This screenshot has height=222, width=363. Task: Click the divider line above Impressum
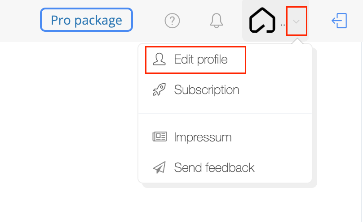click(x=225, y=113)
